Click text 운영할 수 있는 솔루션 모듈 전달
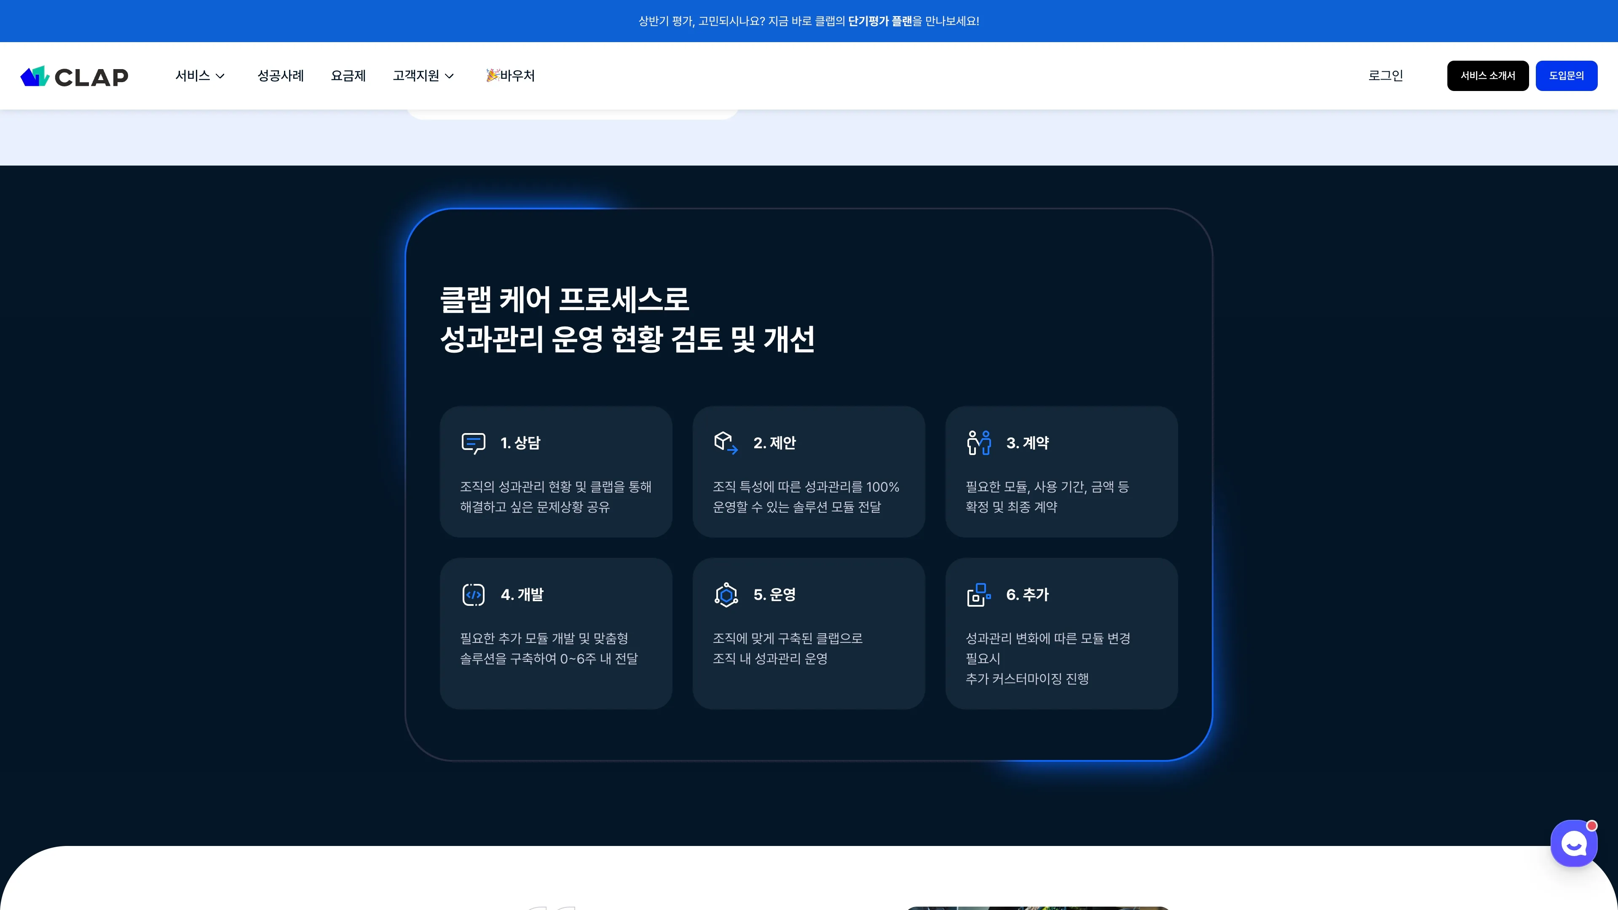 (x=796, y=507)
